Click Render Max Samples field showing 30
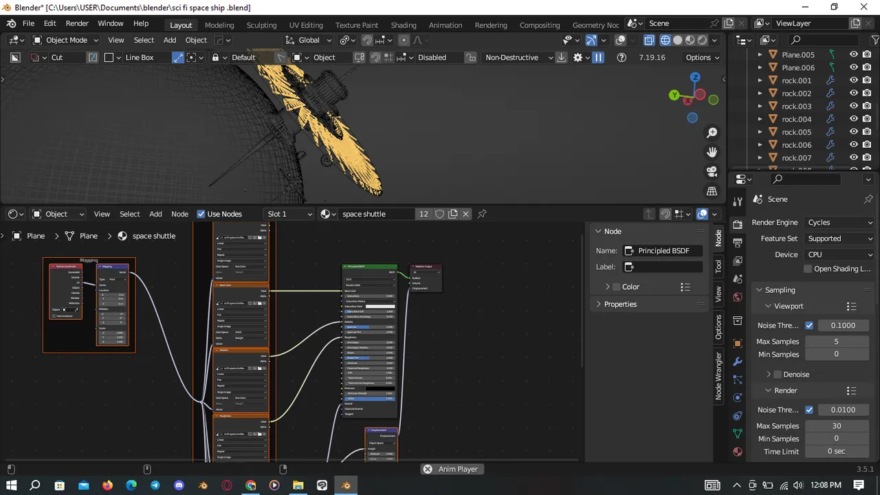This screenshot has width=880, height=495. (836, 426)
